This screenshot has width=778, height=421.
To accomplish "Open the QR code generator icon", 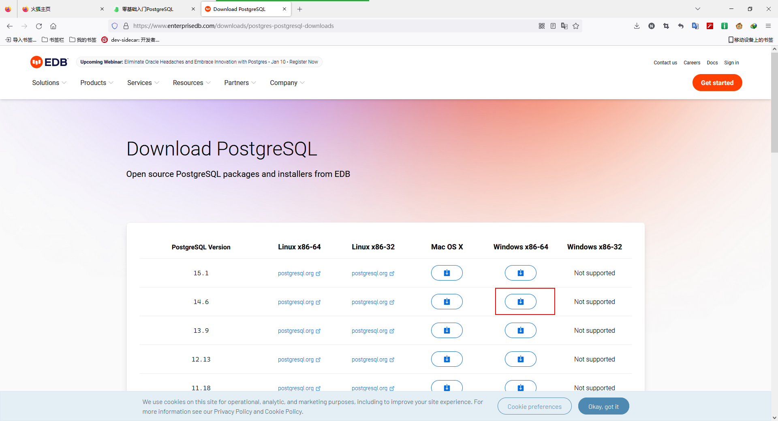I will (542, 26).
